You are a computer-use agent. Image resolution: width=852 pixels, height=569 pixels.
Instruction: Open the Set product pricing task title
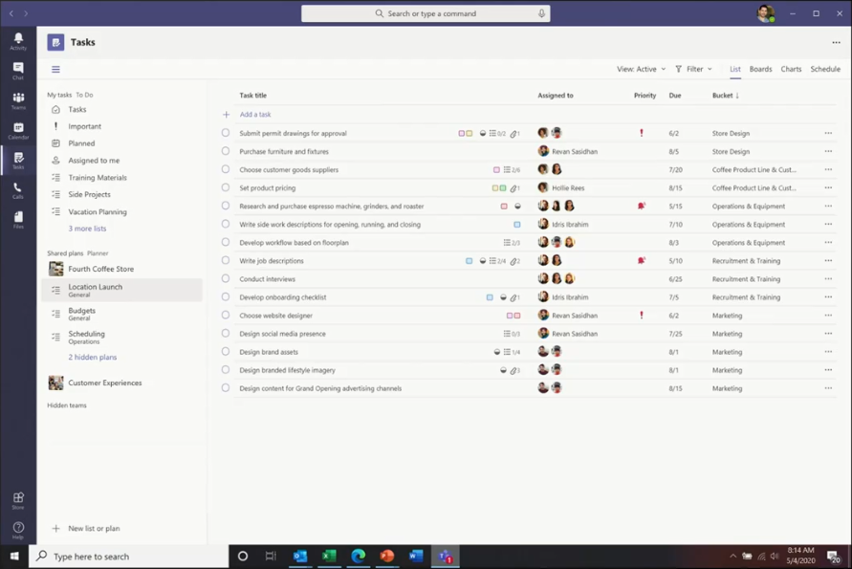pos(268,188)
